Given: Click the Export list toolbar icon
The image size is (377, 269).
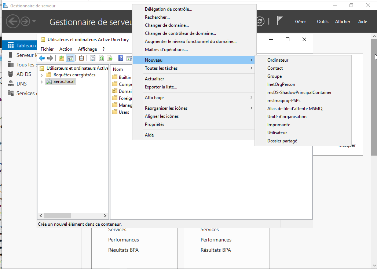Looking at the screenshot, I should point(109,58).
